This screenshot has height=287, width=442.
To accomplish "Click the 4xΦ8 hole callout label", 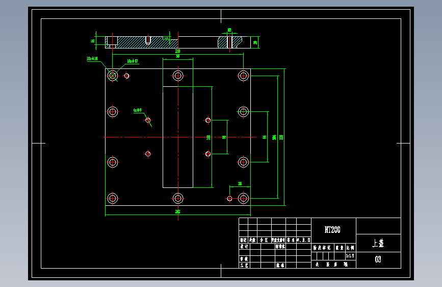I will [138, 110].
